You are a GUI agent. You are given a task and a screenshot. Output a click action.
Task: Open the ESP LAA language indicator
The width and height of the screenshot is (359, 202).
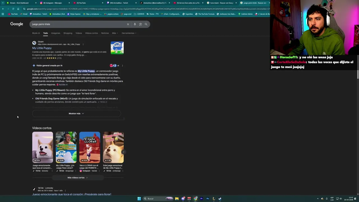click(332, 199)
